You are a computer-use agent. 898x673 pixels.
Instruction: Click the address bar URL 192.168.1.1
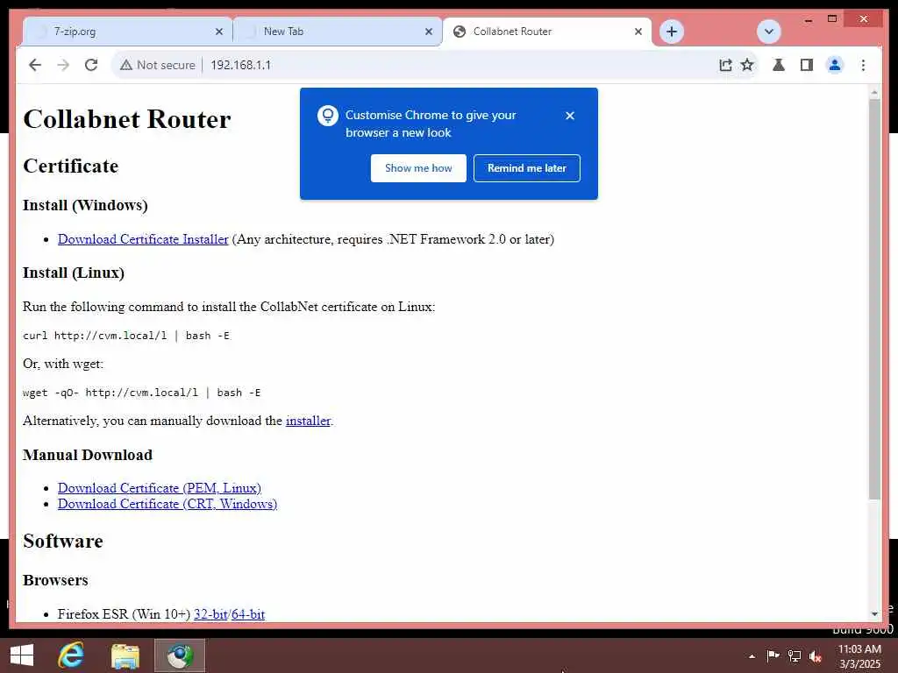coord(240,65)
